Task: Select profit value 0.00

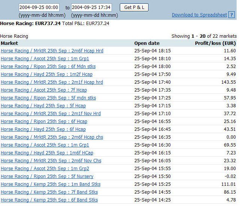Action: pyautogui.click(x=231, y=137)
